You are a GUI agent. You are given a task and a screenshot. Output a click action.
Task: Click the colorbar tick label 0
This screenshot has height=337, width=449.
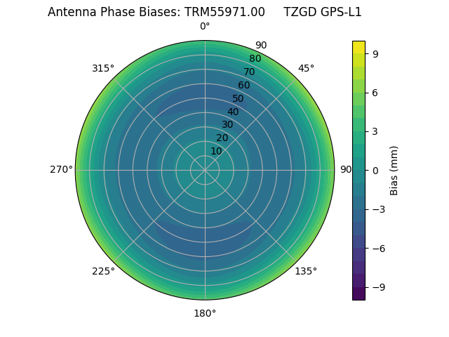375,170
